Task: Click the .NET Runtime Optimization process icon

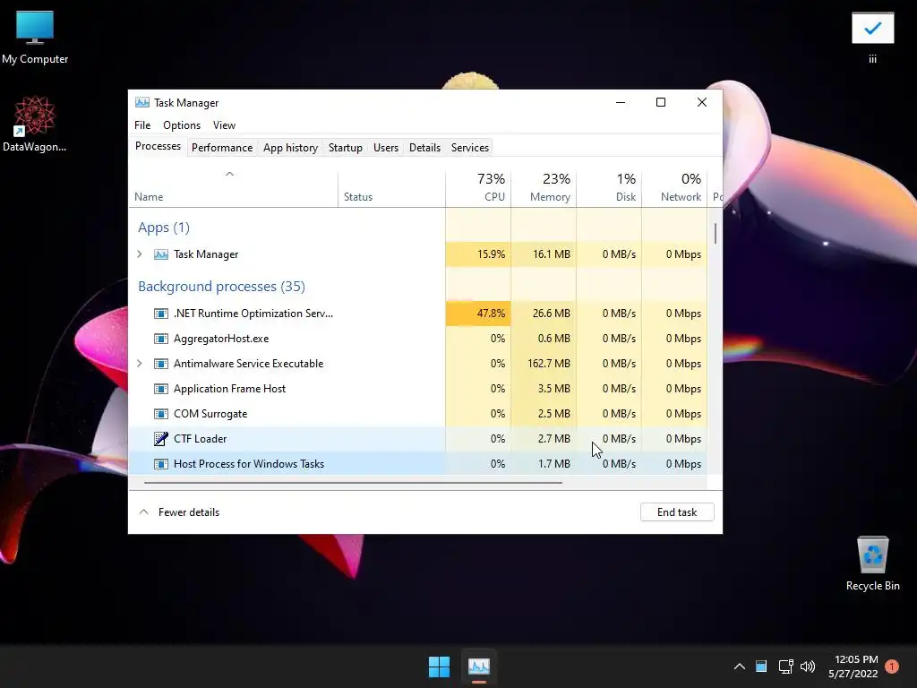Action: pos(161,314)
